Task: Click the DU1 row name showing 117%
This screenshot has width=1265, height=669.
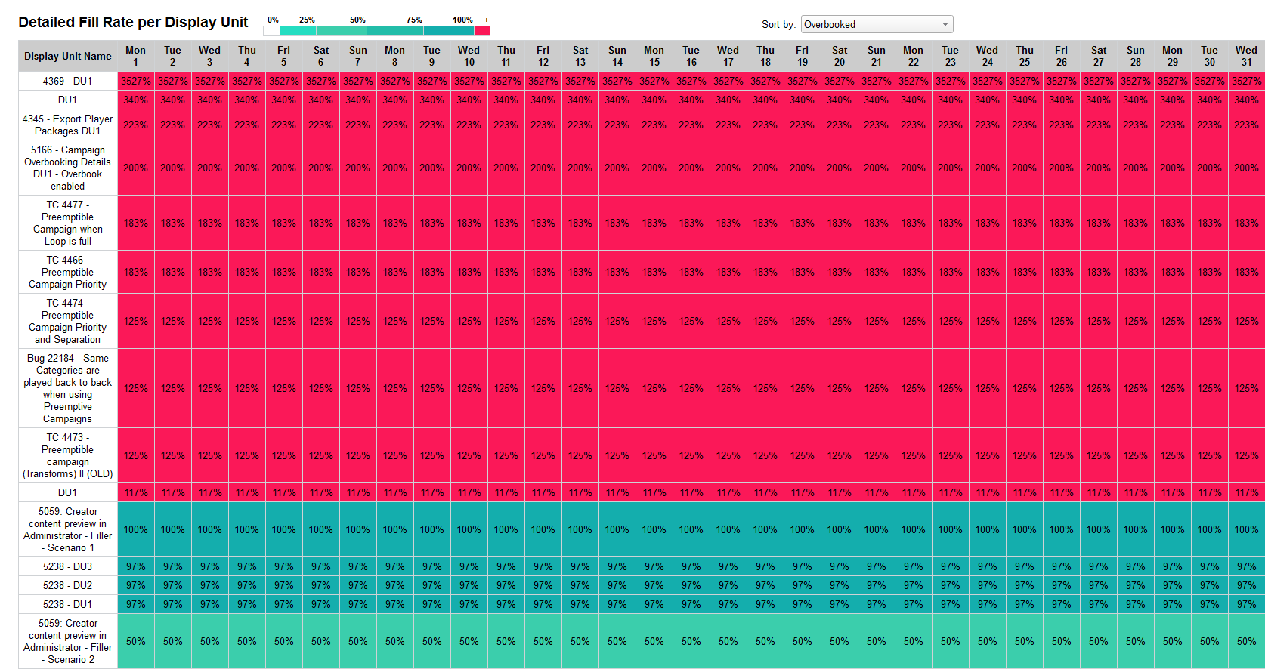Action: [68, 492]
